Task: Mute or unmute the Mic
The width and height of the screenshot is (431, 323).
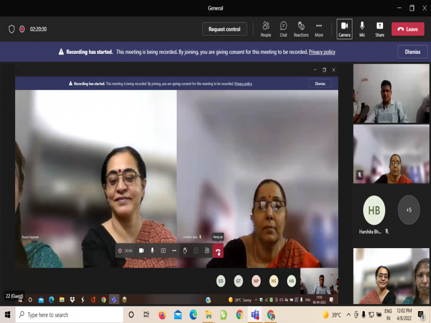Action: tap(362, 29)
